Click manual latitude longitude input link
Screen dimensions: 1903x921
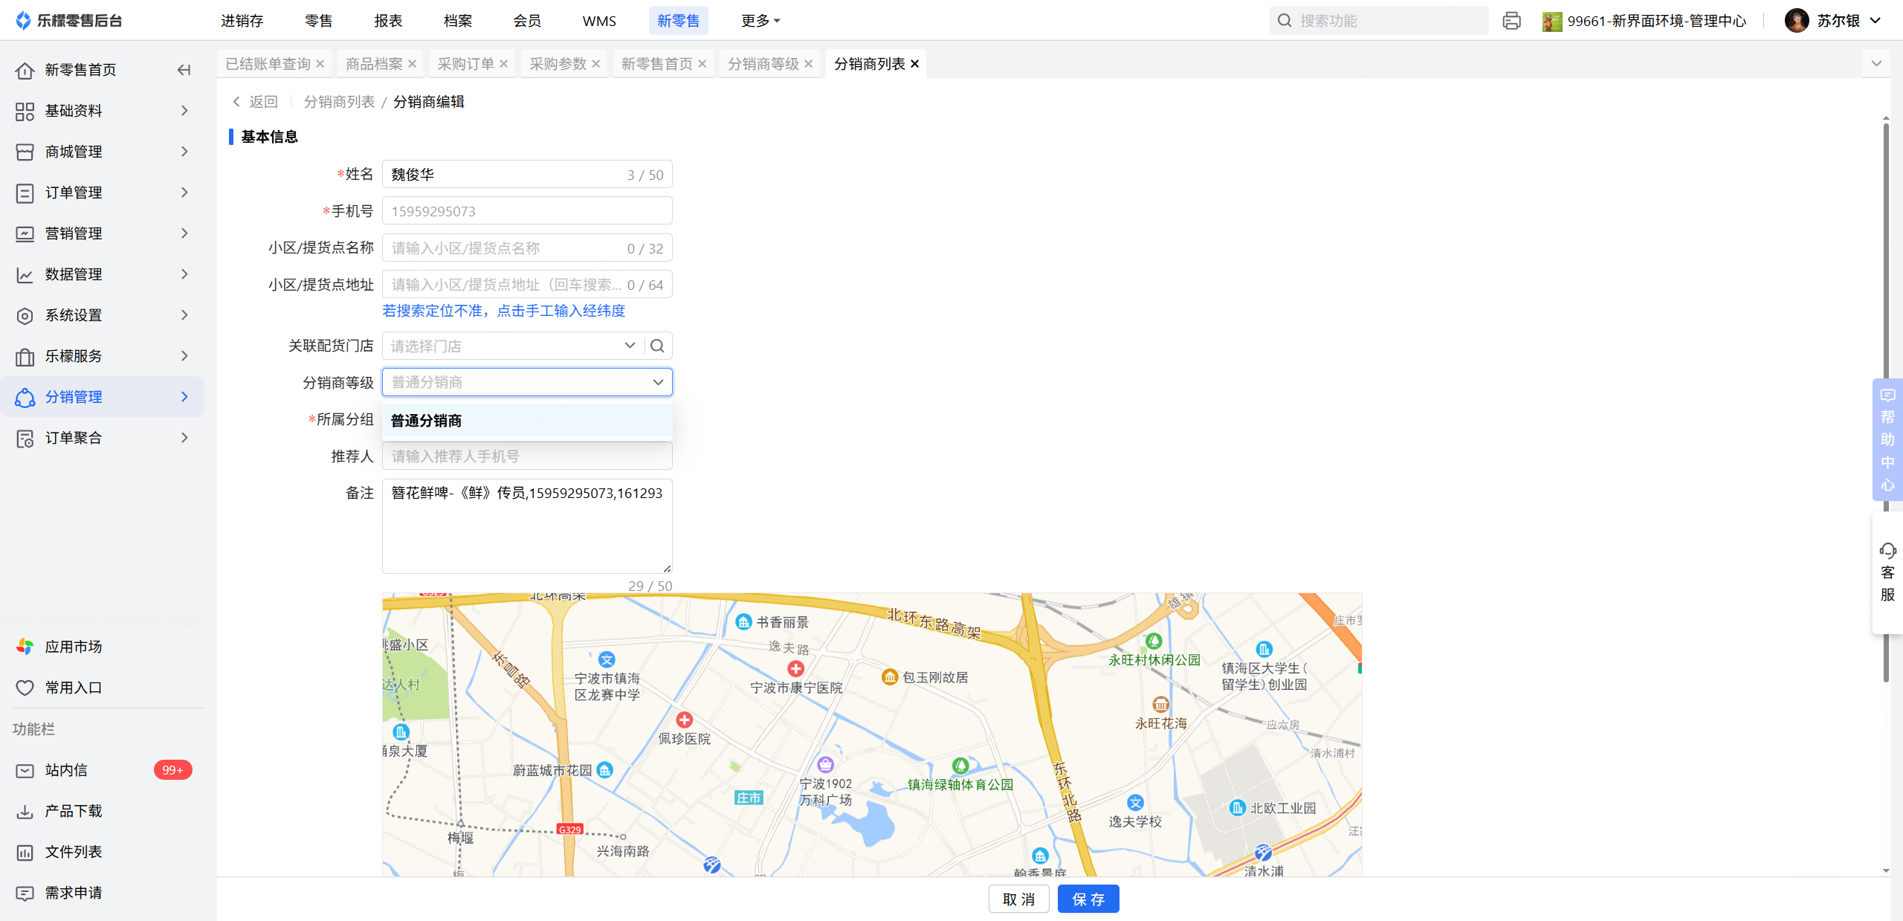pos(503,311)
